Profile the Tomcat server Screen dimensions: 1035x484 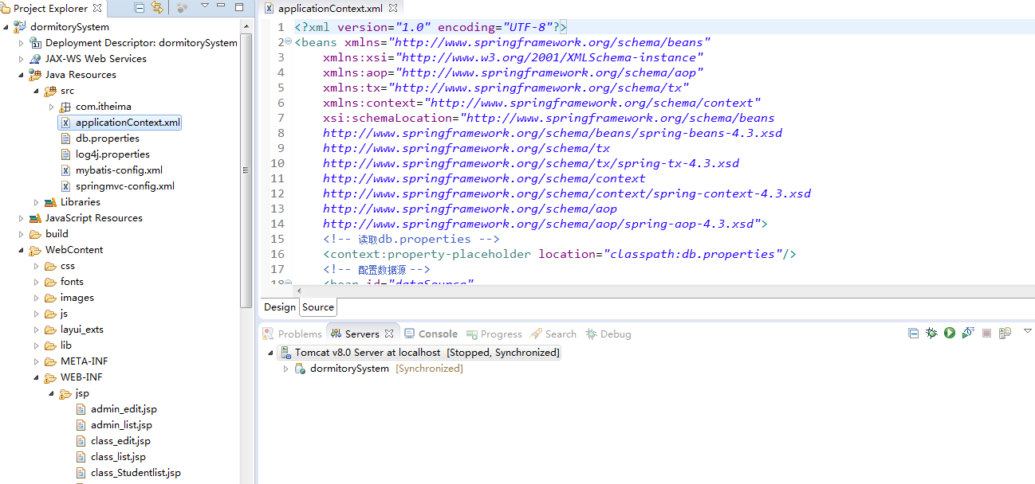968,333
